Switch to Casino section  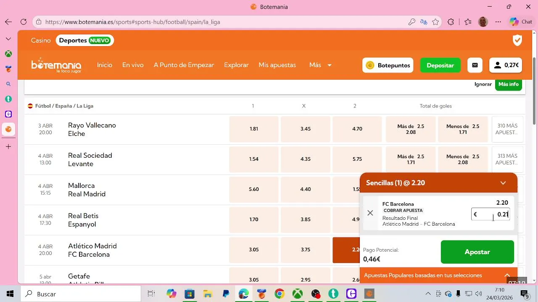pyautogui.click(x=41, y=40)
